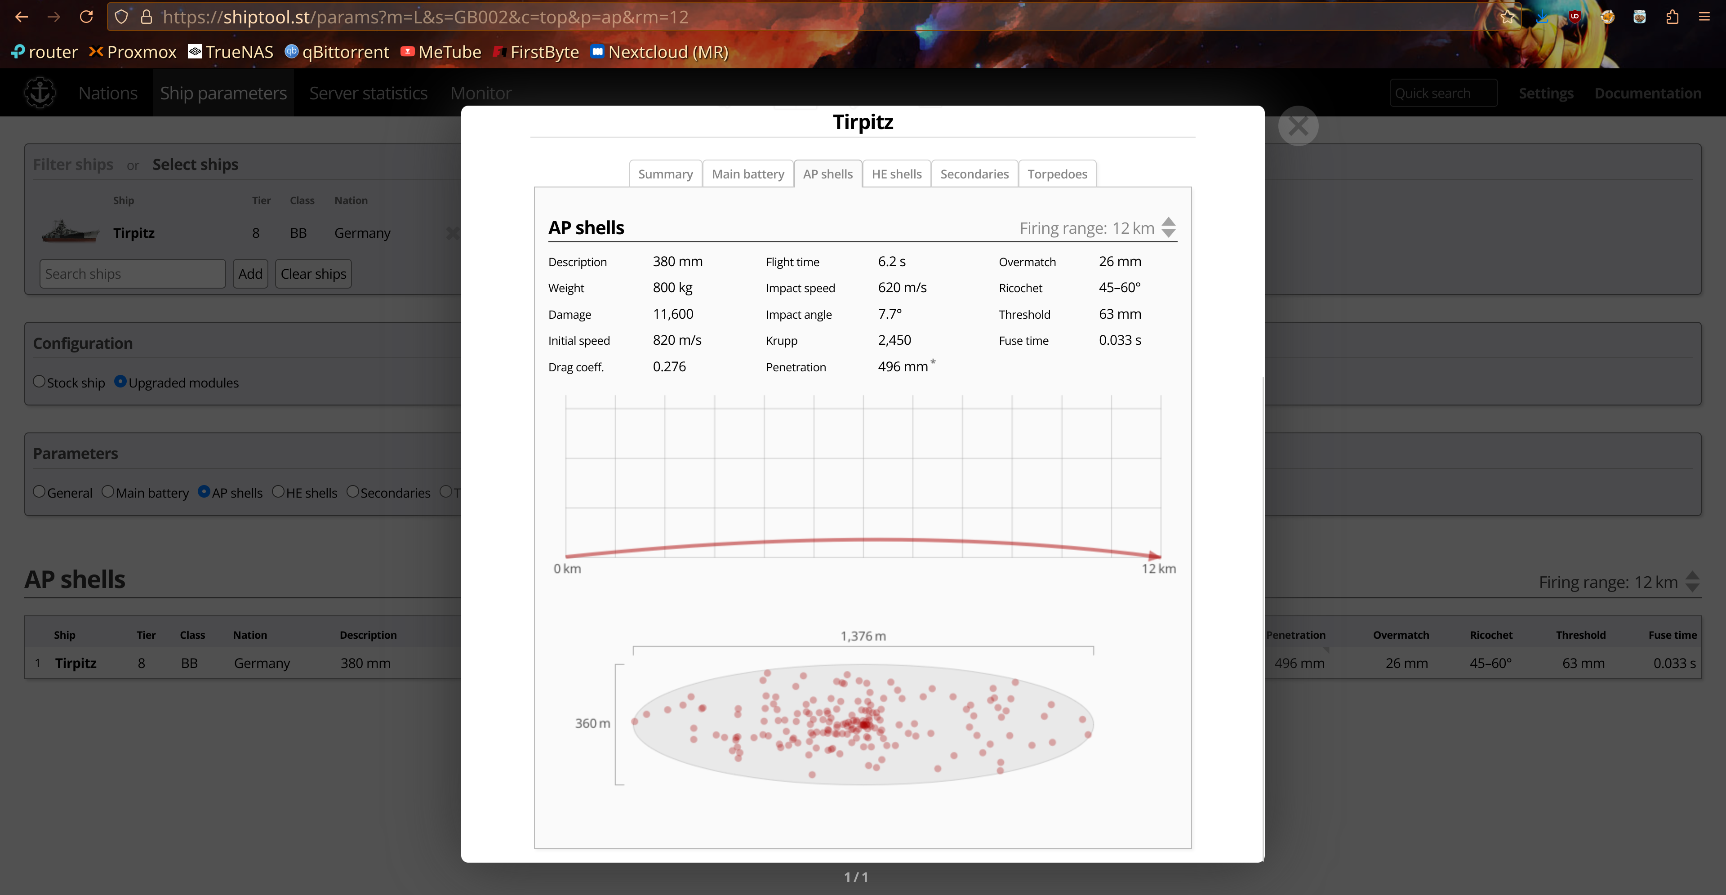Open the uBlock Origin extension icon
The width and height of the screenshot is (1726, 895).
1575,17
